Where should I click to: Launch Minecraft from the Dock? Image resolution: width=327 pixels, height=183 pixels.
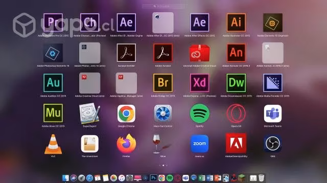coord(242,178)
